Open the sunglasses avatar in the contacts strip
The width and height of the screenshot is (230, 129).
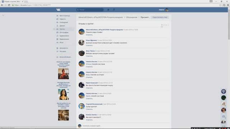(x=224, y=110)
